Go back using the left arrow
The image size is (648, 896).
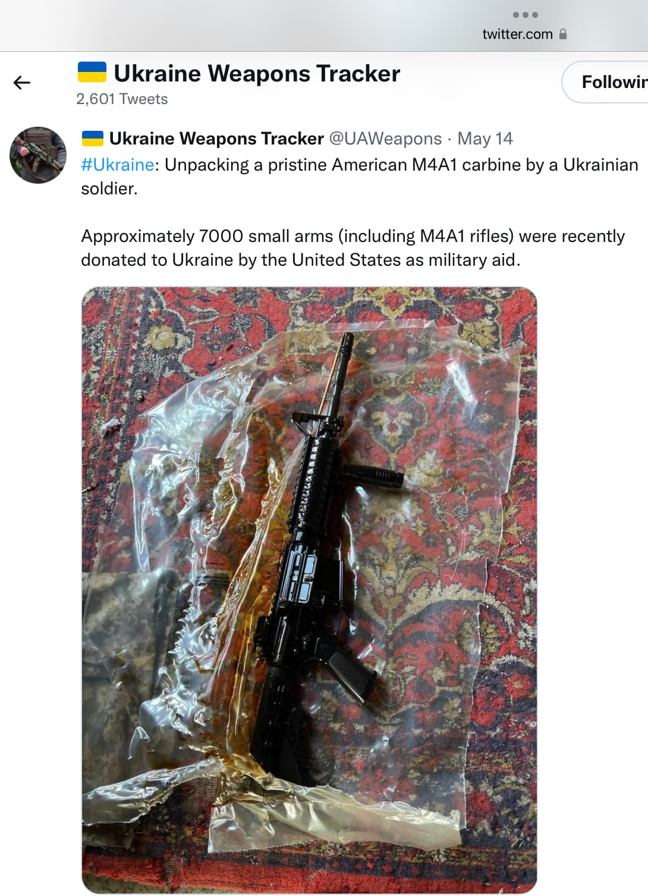pos(22,83)
